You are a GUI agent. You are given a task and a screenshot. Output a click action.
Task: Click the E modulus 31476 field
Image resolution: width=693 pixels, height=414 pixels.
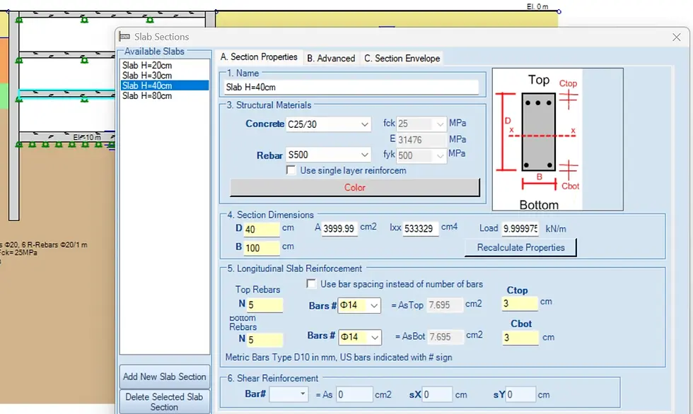pos(421,140)
